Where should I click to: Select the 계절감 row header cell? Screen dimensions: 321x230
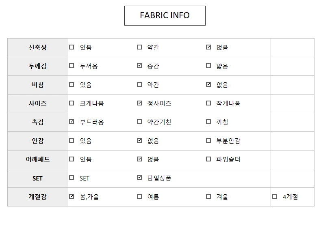pos(38,197)
